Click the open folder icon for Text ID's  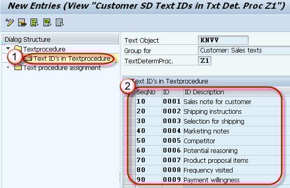28,58
